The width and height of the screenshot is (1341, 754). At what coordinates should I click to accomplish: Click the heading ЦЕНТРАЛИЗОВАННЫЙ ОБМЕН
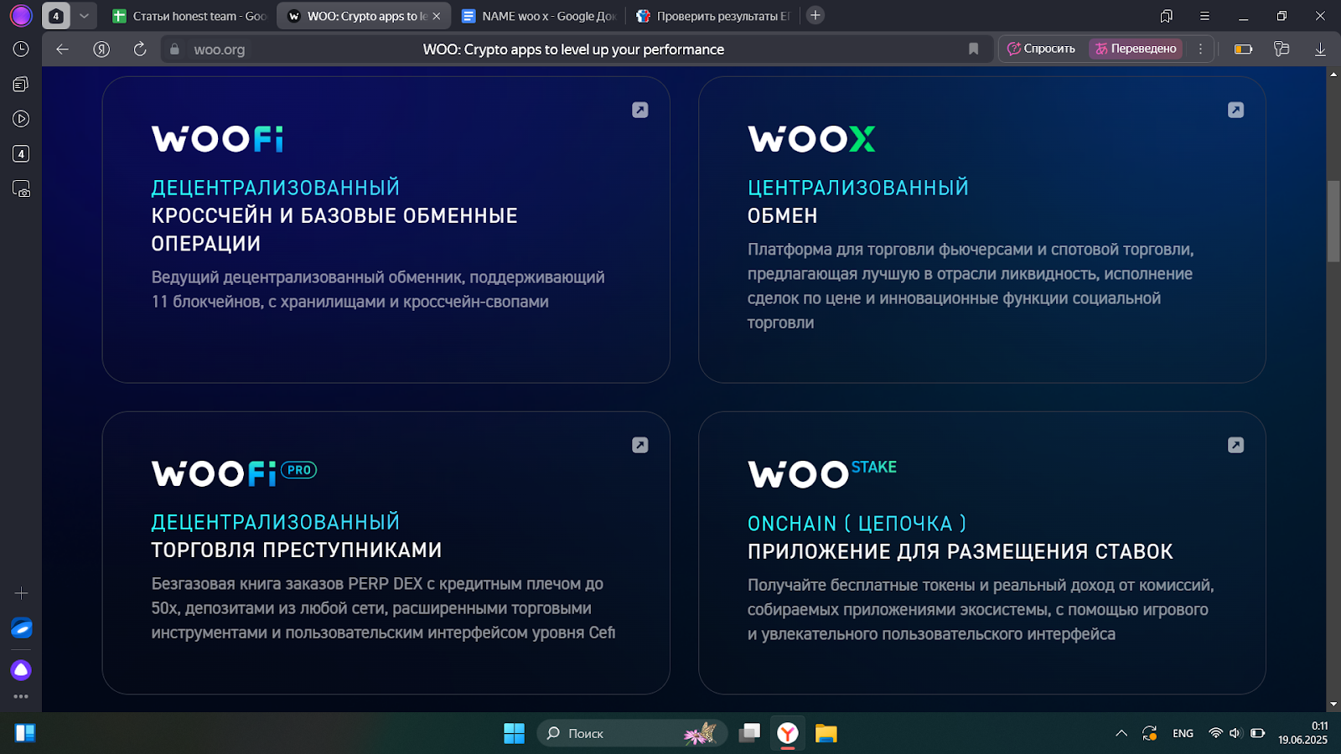point(858,201)
